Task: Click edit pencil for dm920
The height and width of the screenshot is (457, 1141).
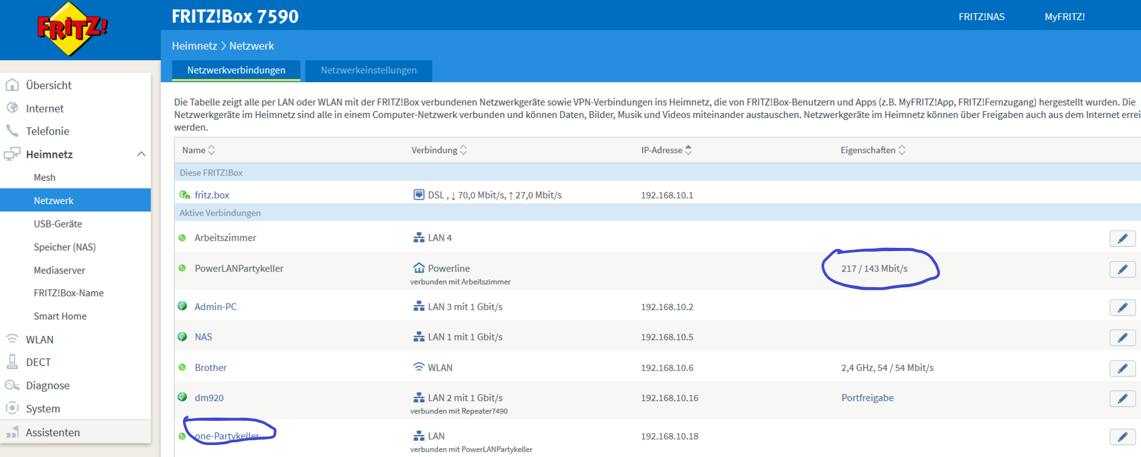Action: pos(1122,398)
